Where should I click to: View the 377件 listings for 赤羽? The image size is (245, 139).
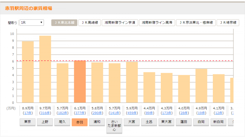[x=80, y=113]
